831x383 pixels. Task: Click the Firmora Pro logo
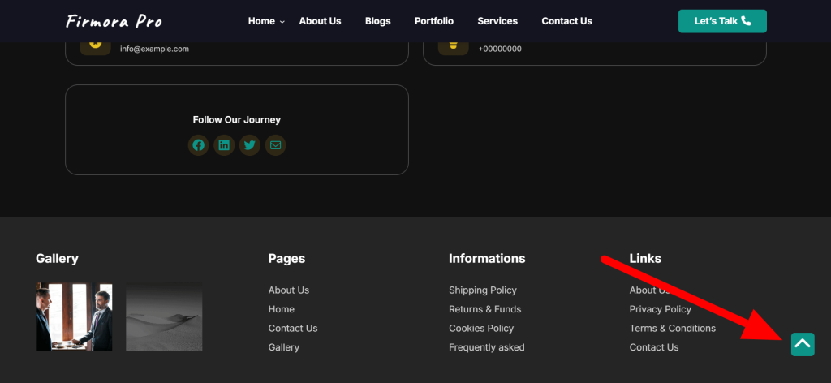[114, 21]
